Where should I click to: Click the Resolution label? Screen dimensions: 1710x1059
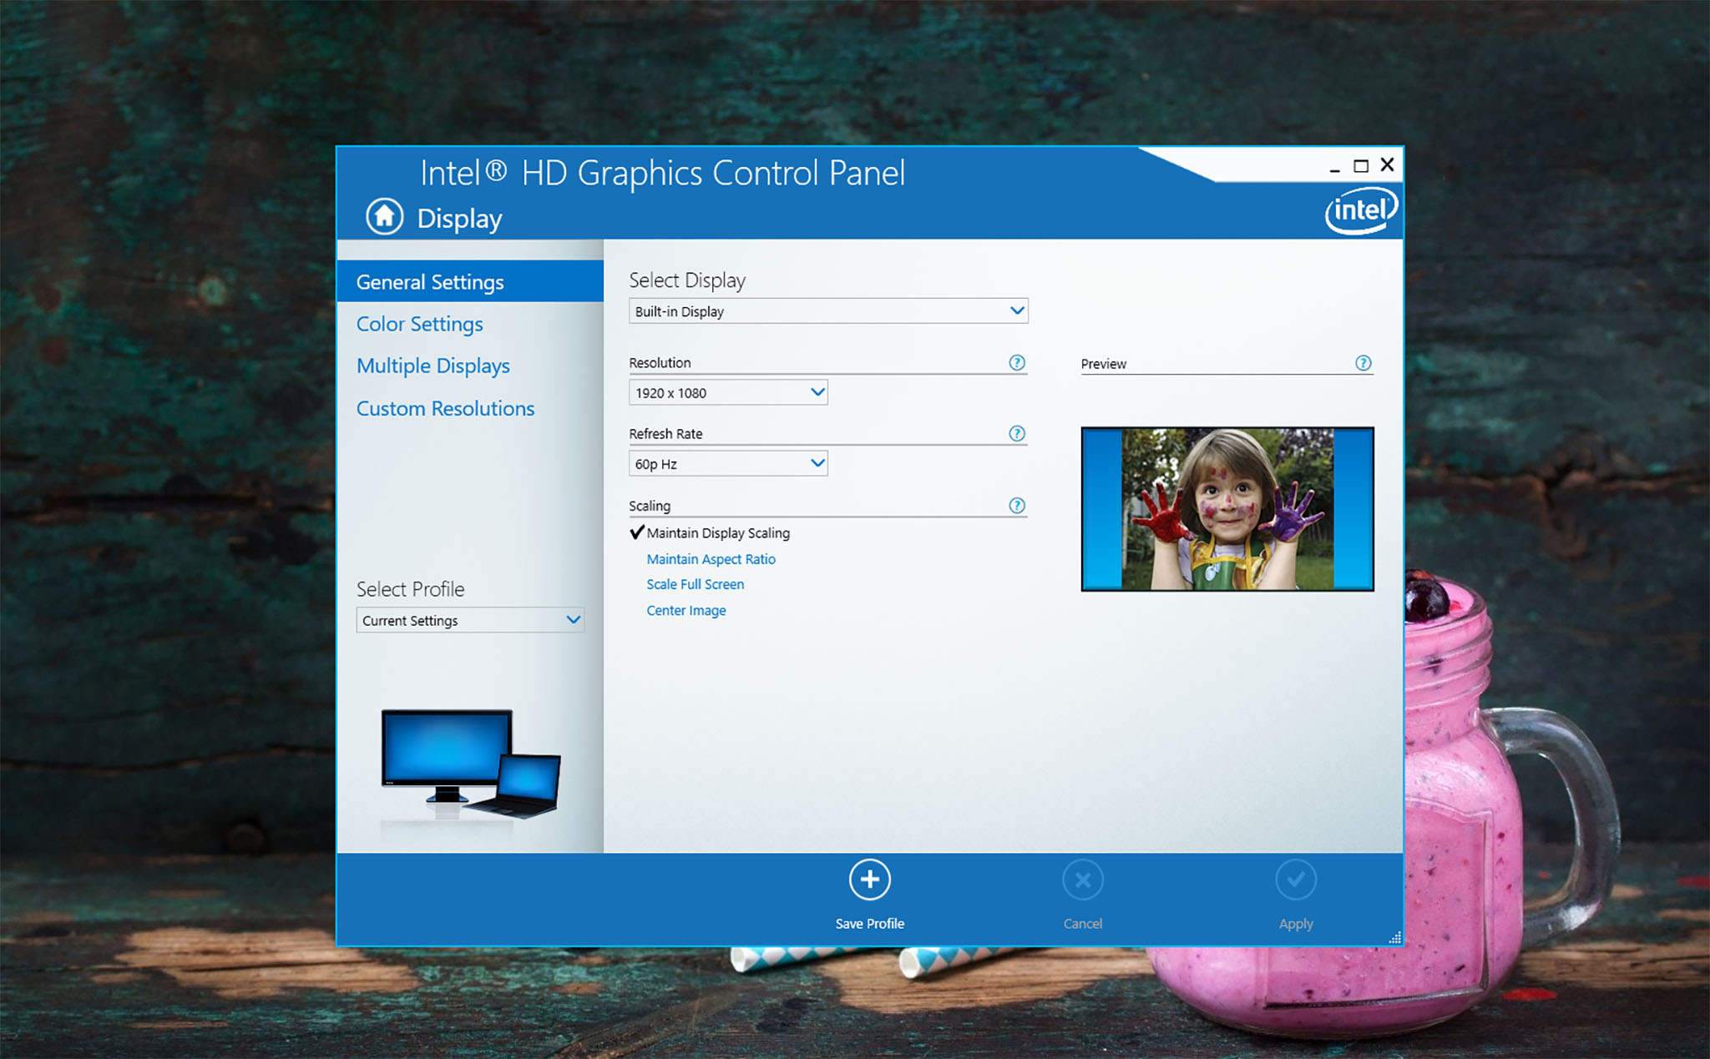pos(660,362)
